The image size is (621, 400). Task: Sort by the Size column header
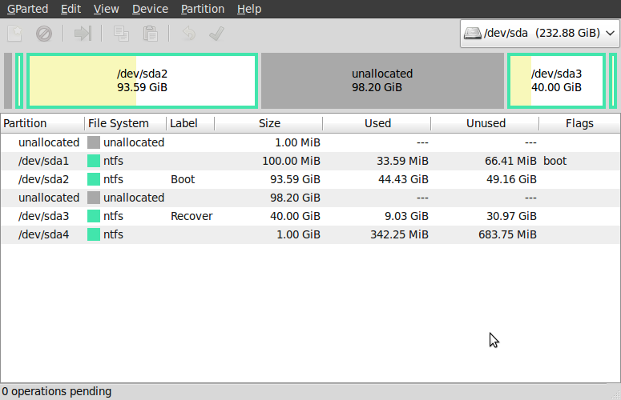pyautogui.click(x=269, y=123)
